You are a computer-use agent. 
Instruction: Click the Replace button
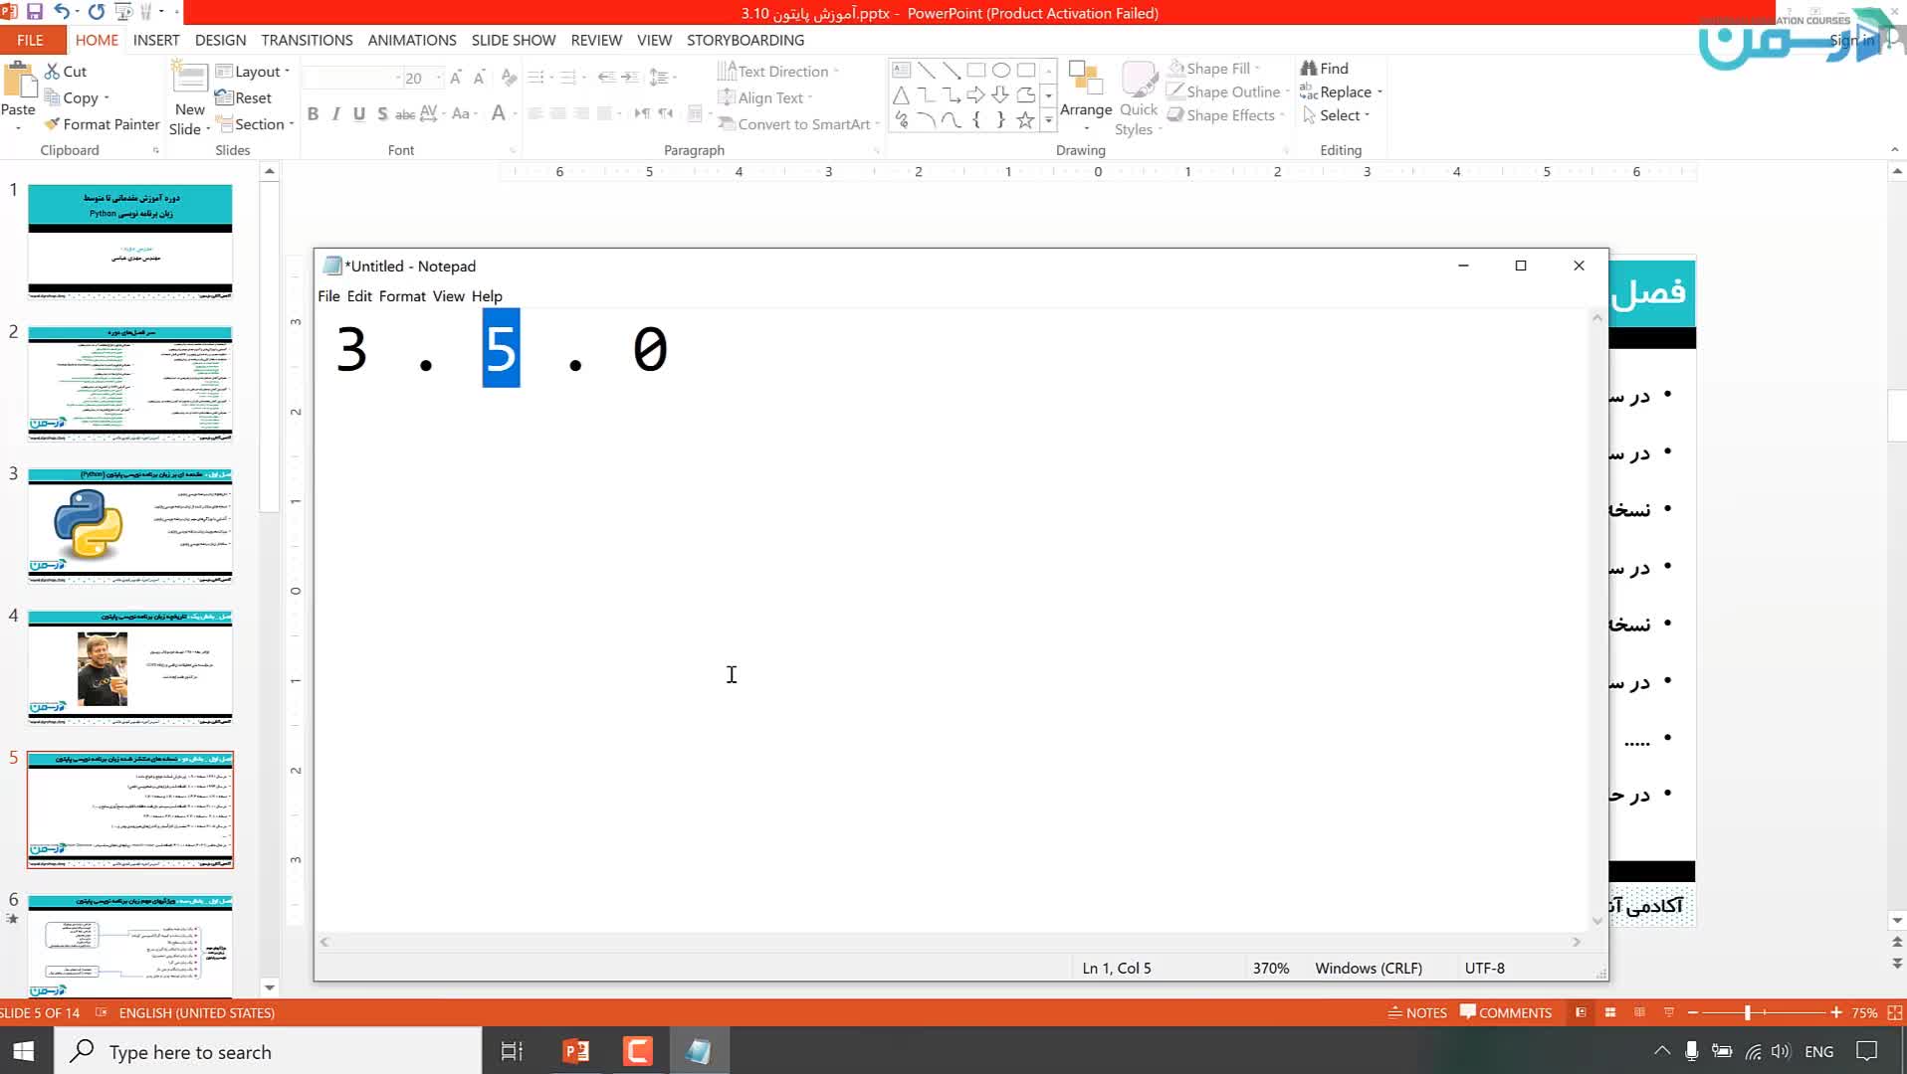(x=1344, y=91)
